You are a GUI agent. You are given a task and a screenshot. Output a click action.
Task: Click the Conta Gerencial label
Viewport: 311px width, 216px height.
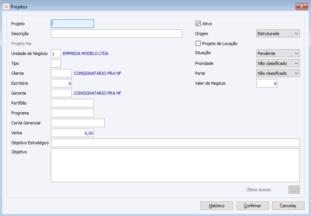coord(26,123)
